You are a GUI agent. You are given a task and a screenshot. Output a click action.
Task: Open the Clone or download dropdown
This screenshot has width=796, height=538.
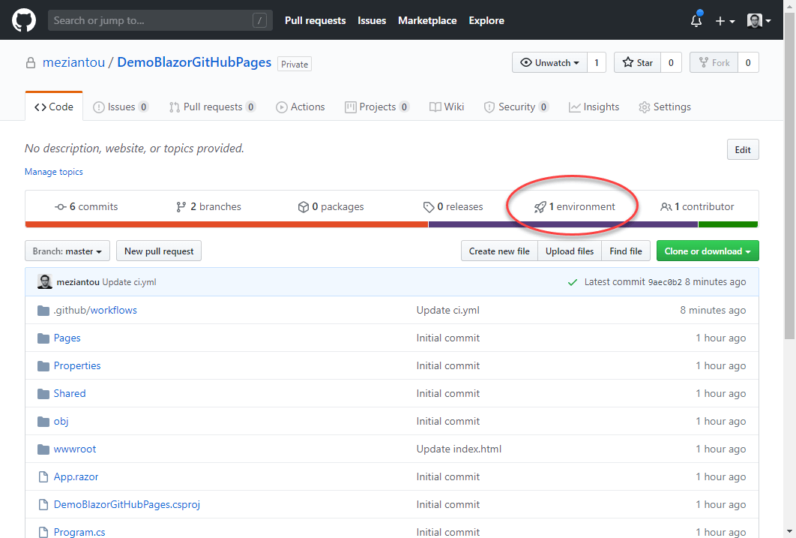707,251
